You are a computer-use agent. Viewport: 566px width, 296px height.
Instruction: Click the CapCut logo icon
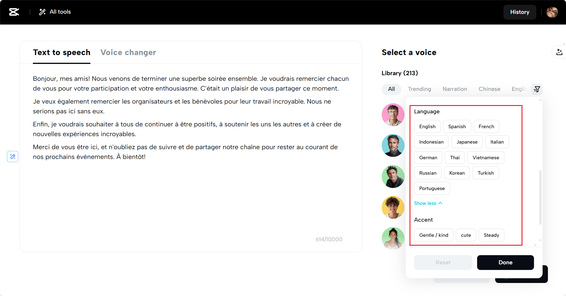(14, 12)
